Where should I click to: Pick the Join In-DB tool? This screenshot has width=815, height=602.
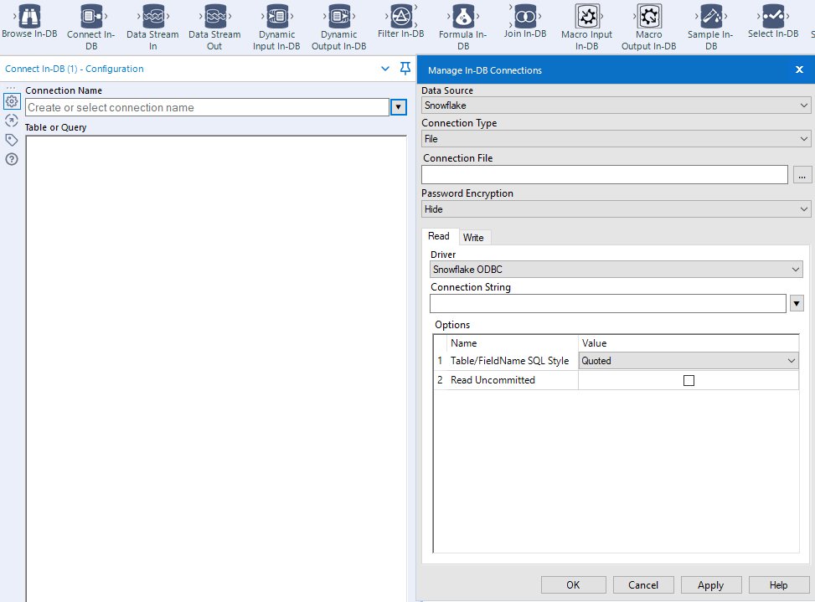click(x=525, y=21)
